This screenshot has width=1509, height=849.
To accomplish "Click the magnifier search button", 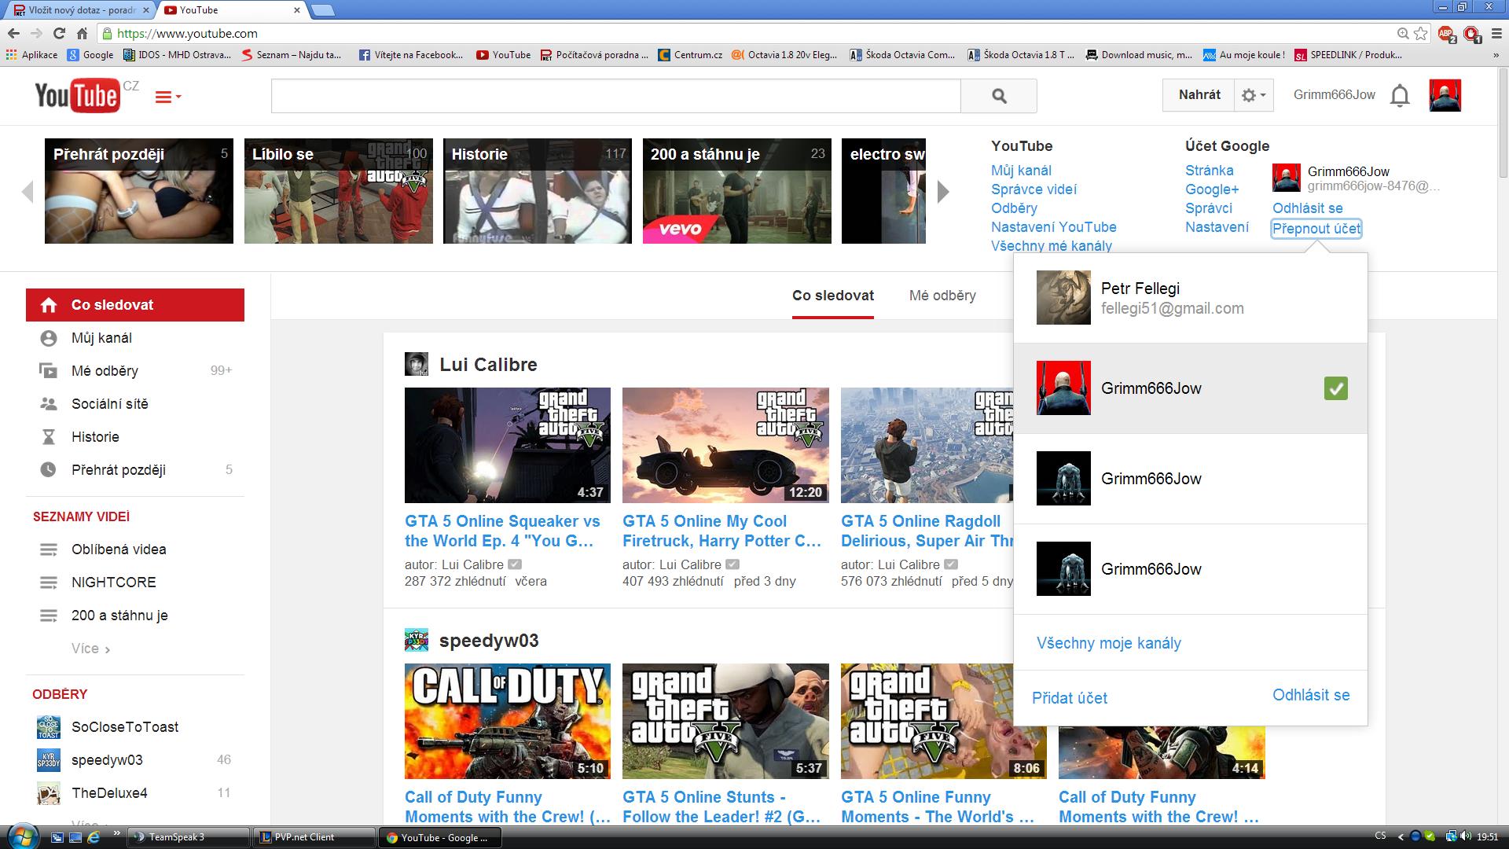I will [x=999, y=96].
